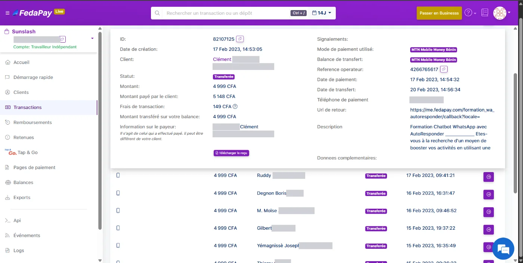Image resolution: width=523 pixels, height=263 pixels.
Task: Open Ruddy's transaction details arrow
Action: 489,177
